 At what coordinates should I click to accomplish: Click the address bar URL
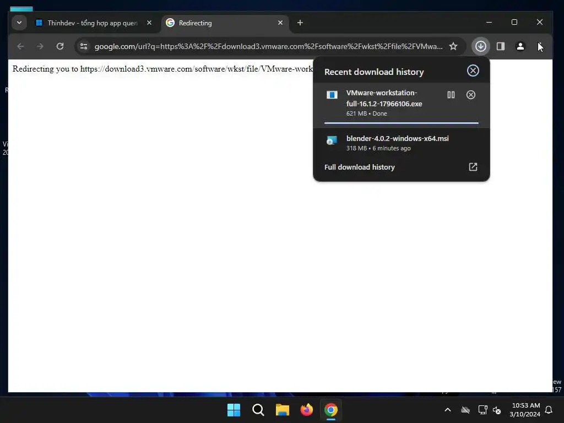pyautogui.click(x=268, y=46)
